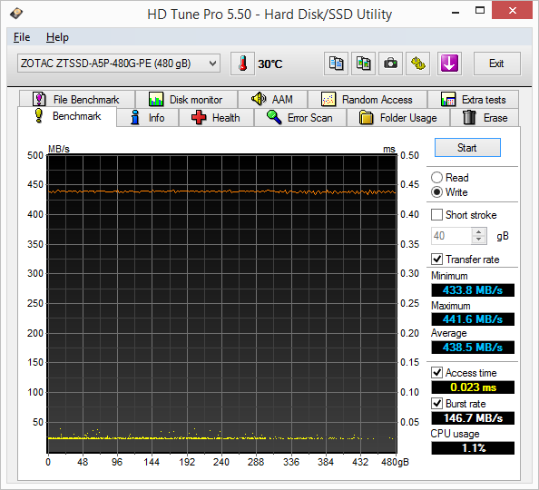Enable the Short stroke checkbox

coord(436,215)
